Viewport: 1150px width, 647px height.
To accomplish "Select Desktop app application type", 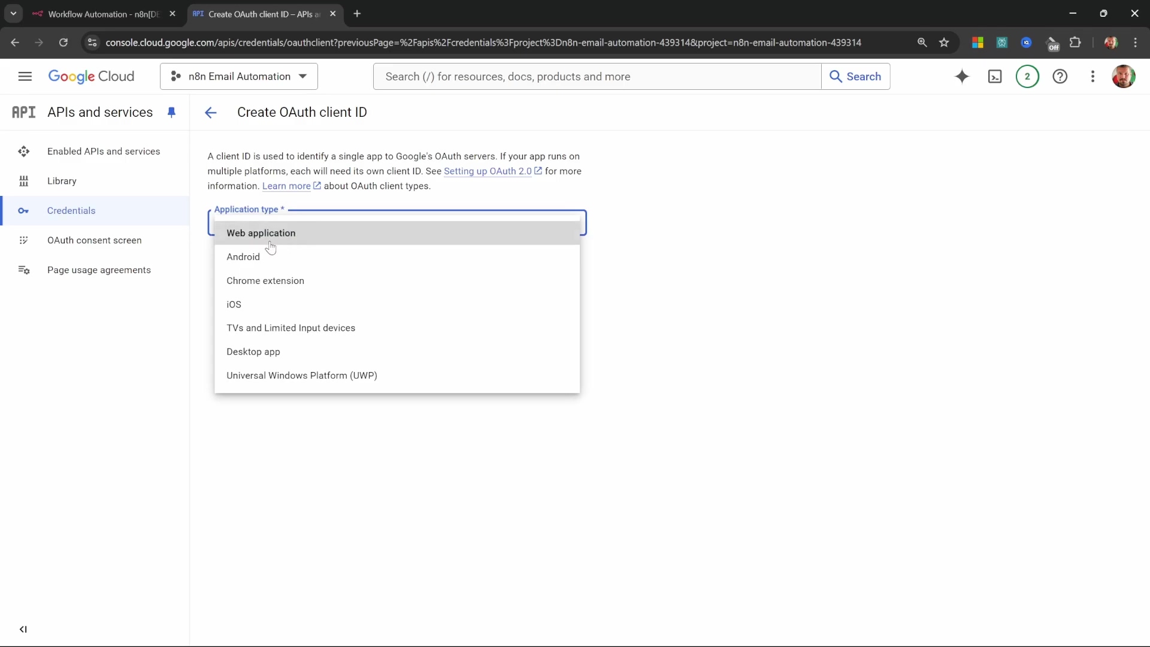I will pos(253,352).
